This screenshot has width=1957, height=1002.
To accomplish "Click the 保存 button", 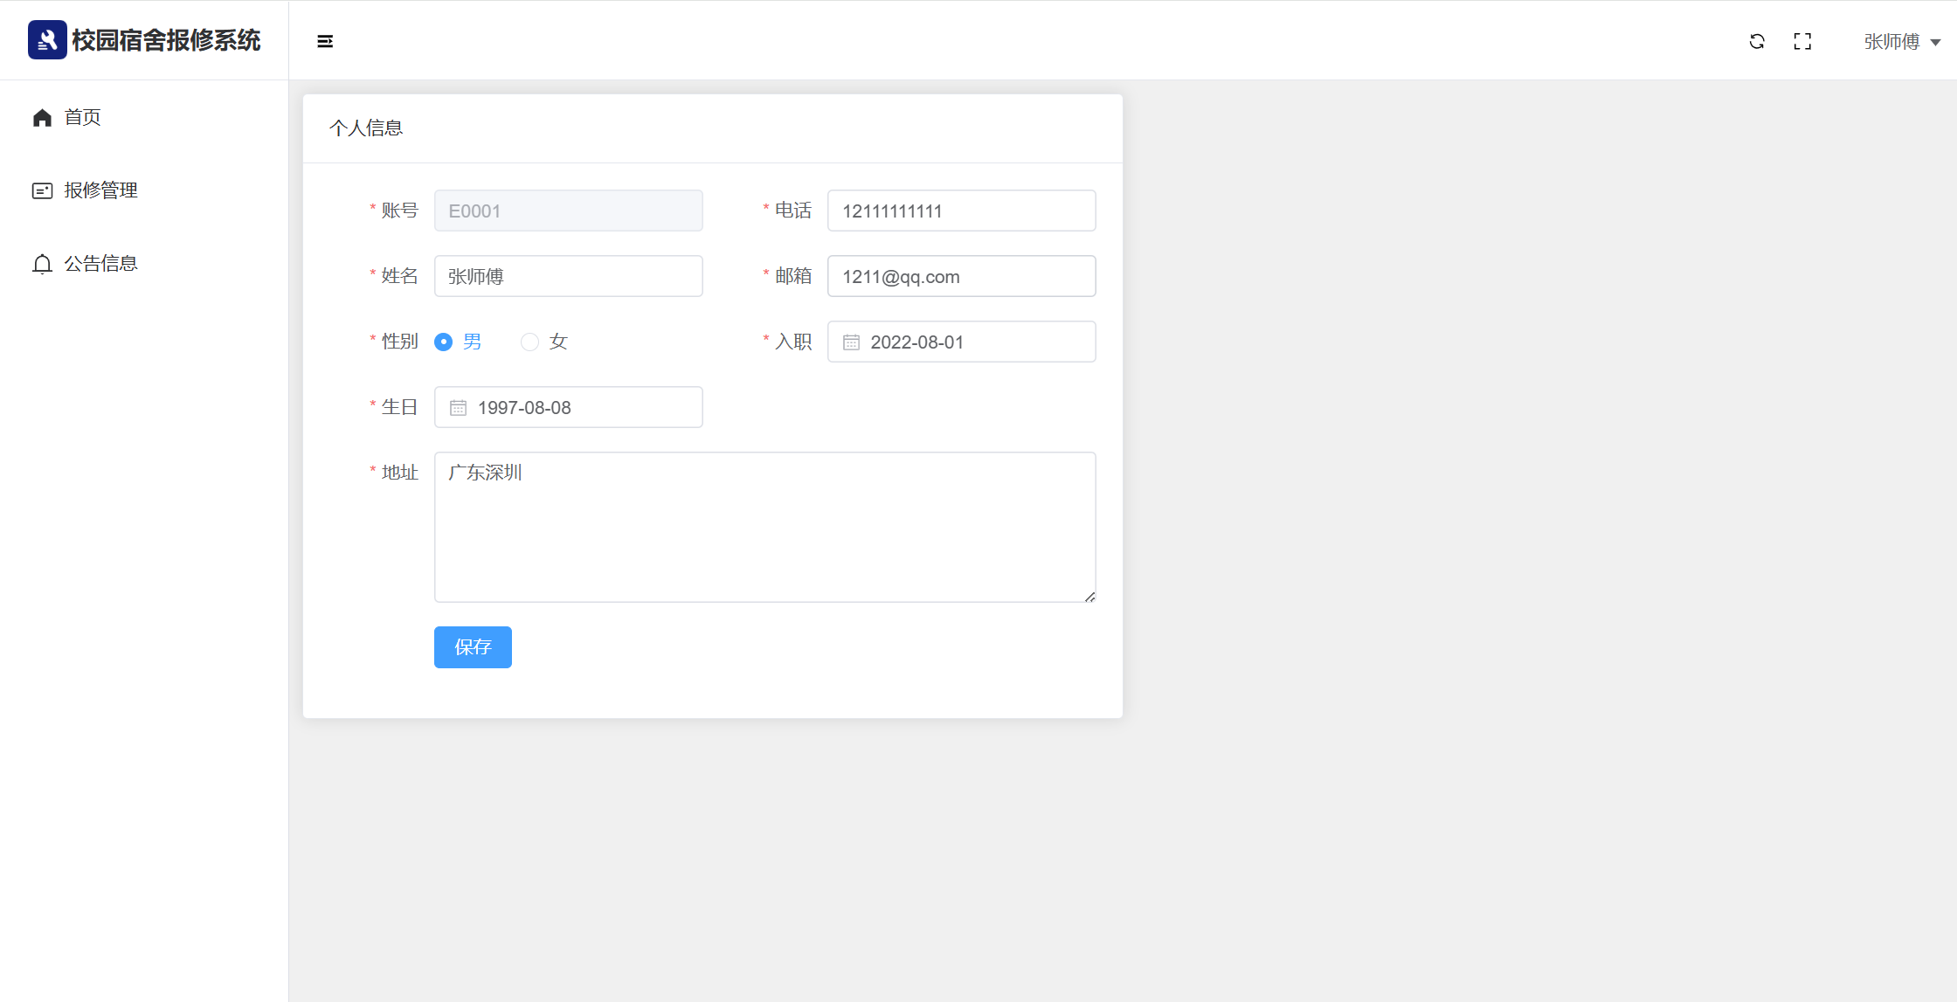I will pos(473,647).
